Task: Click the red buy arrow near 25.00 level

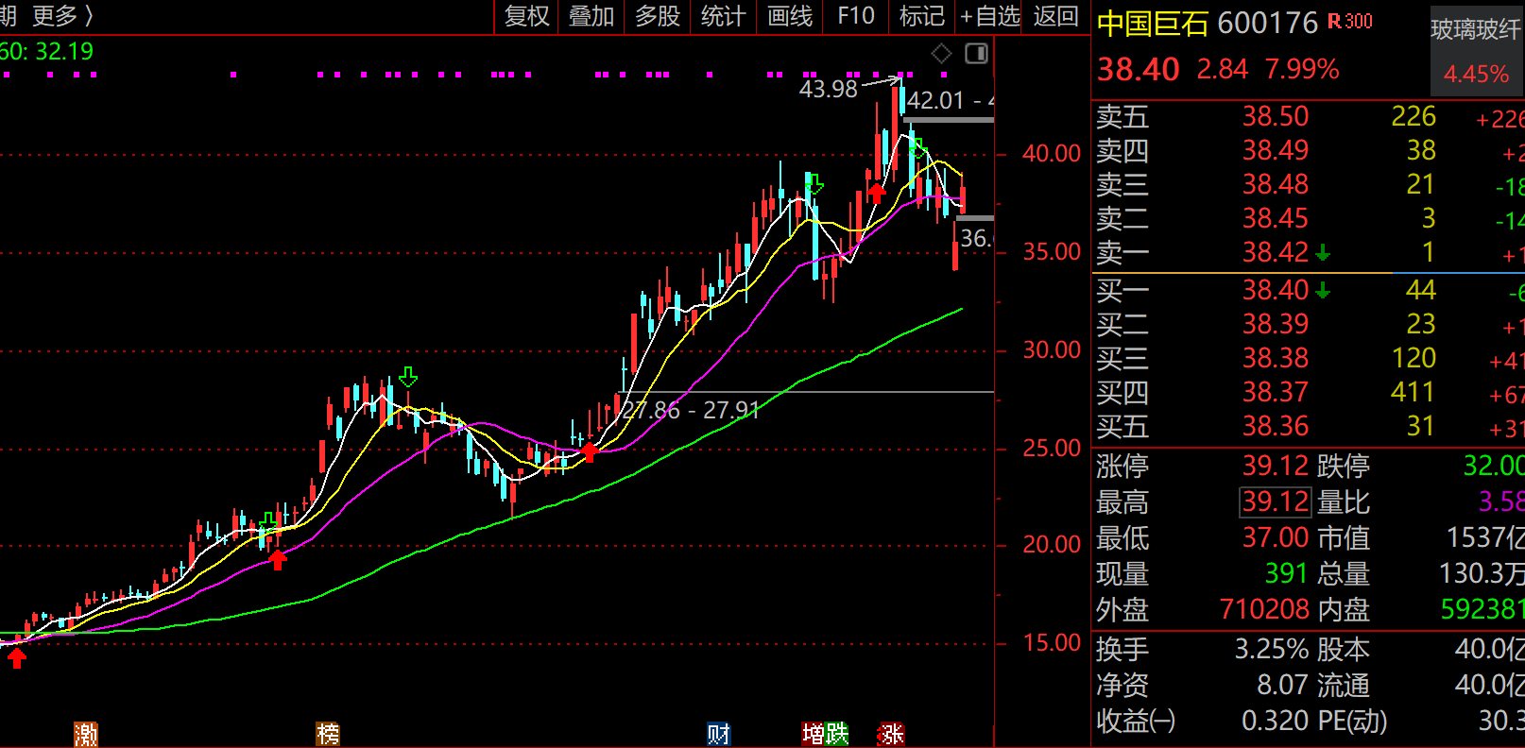Action: pos(590,451)
